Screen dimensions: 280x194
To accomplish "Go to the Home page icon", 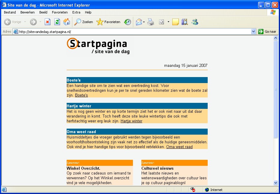I will tap(67, 22).
